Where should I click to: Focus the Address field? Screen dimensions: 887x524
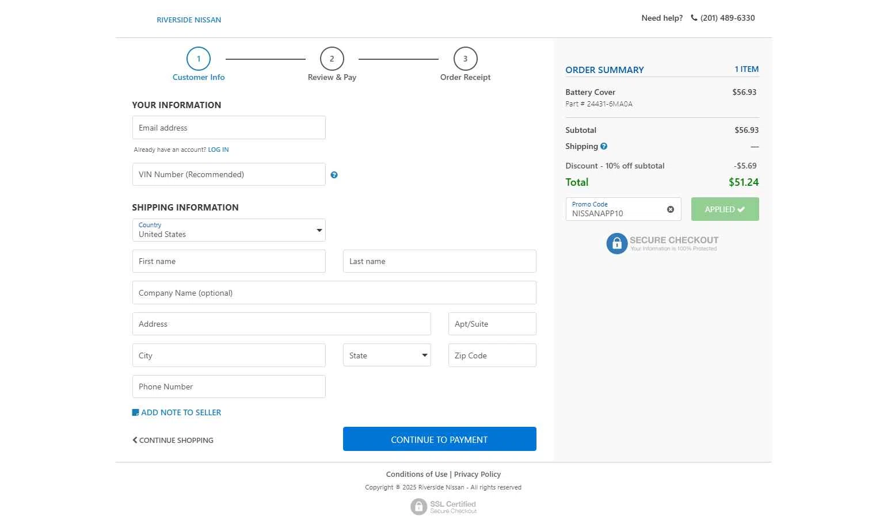[x=281, y=324]
